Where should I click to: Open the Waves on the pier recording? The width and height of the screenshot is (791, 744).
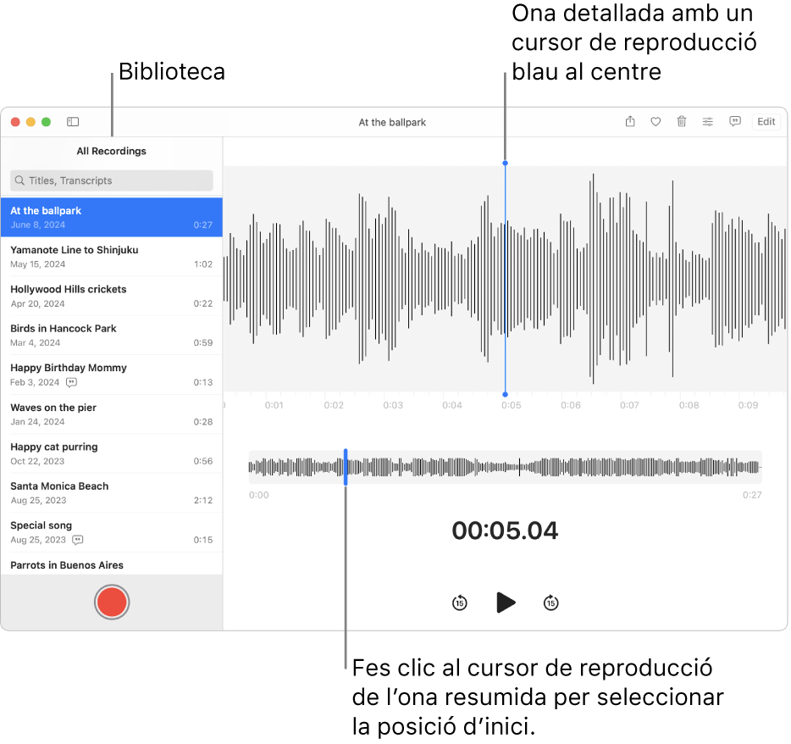pyautogui.click(x=112, y=414)
